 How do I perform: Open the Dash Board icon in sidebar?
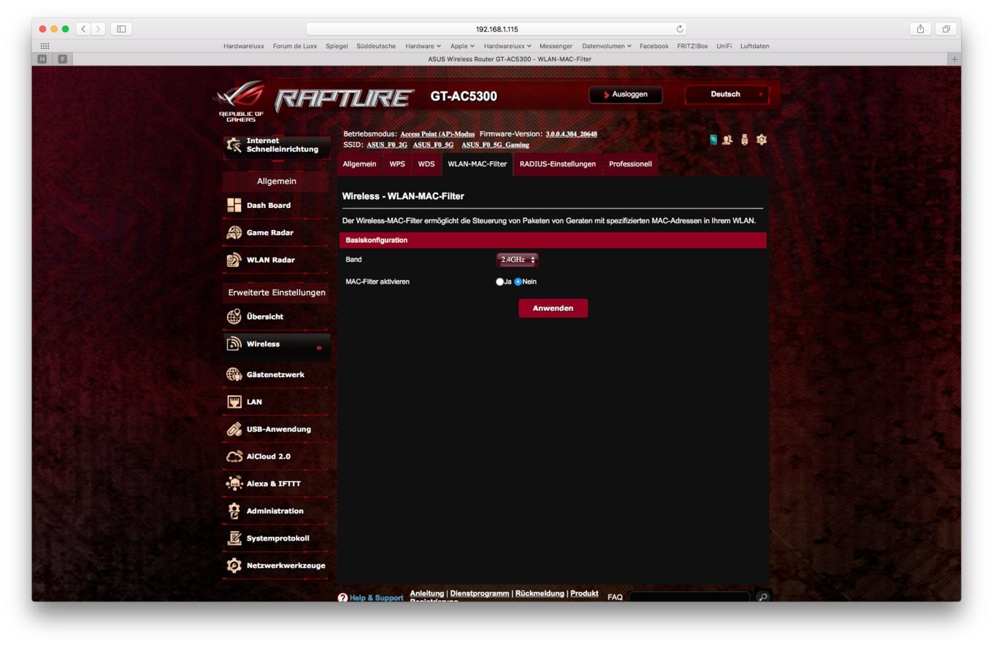234,206
